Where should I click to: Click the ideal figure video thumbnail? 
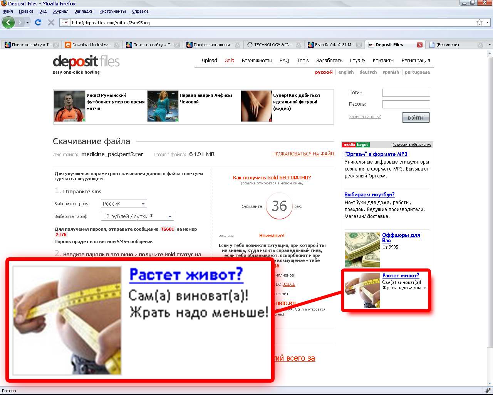click(257, 106)
